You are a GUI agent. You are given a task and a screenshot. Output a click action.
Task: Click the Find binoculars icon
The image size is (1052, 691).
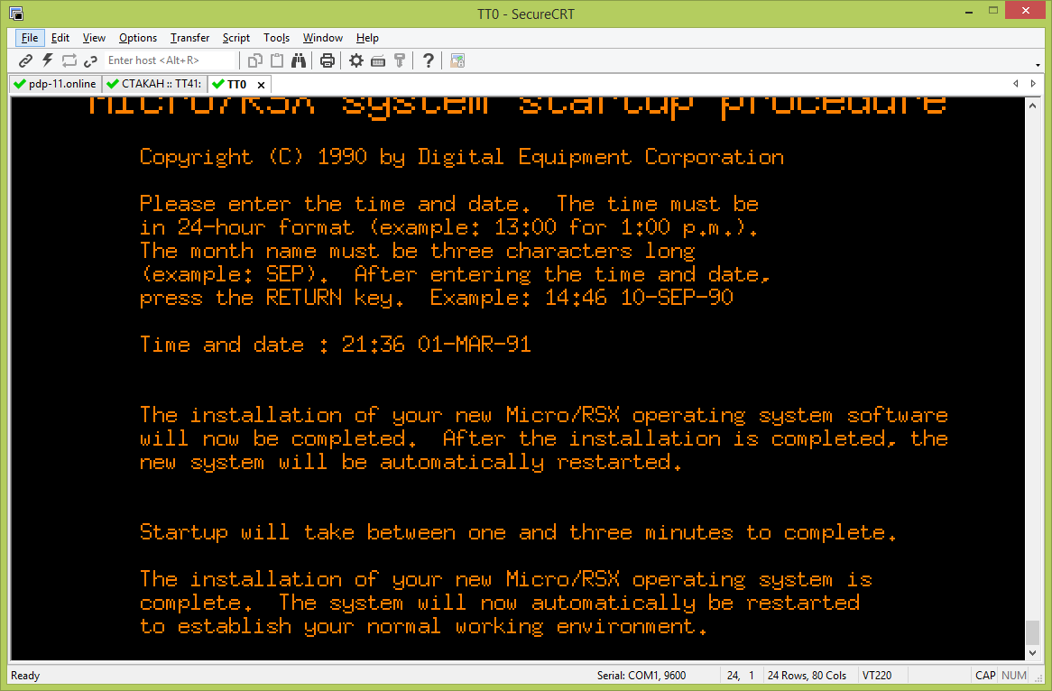299,60
